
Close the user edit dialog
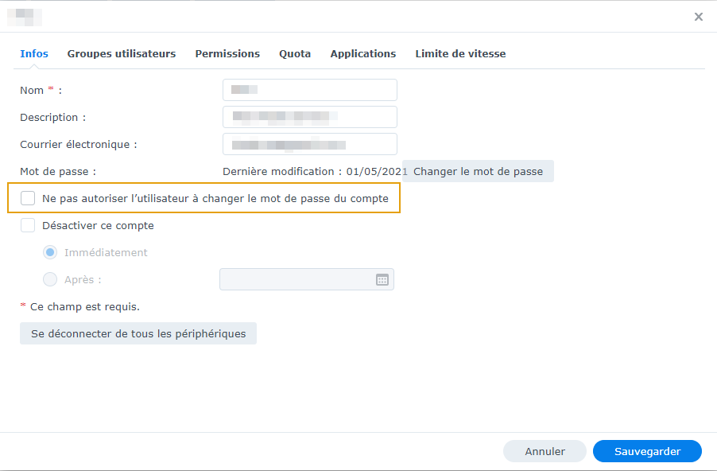tap(699, 17)
